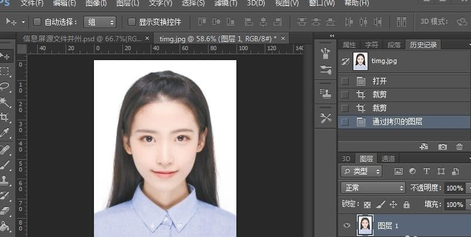This screenshot has width=471, height=237.
Task: Close the timg.jpg document tab
Action: (283, 38)
